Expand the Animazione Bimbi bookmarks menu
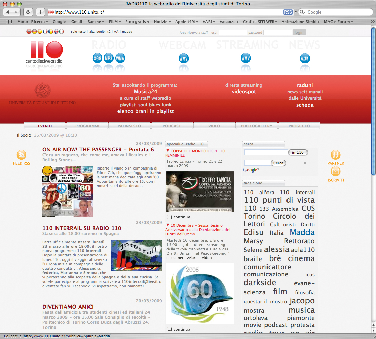Image resolution: width=376 pixels, height=339 pixels. (301, 22)
